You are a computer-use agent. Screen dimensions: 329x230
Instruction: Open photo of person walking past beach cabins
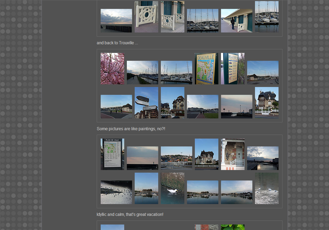[236, 21]
